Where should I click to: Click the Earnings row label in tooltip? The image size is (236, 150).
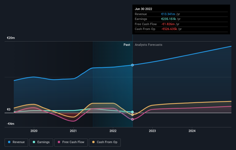coord(141,19)
